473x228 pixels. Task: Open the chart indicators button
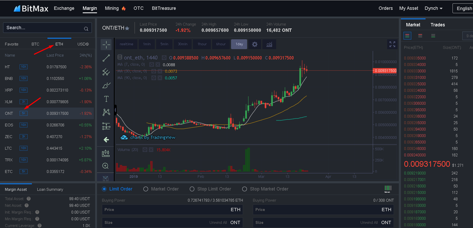point(269,44)
